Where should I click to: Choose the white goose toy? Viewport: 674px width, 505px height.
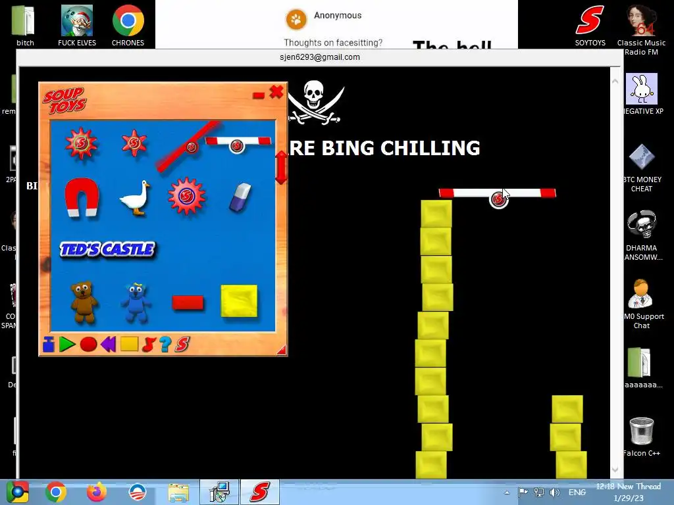click(135, 197)
